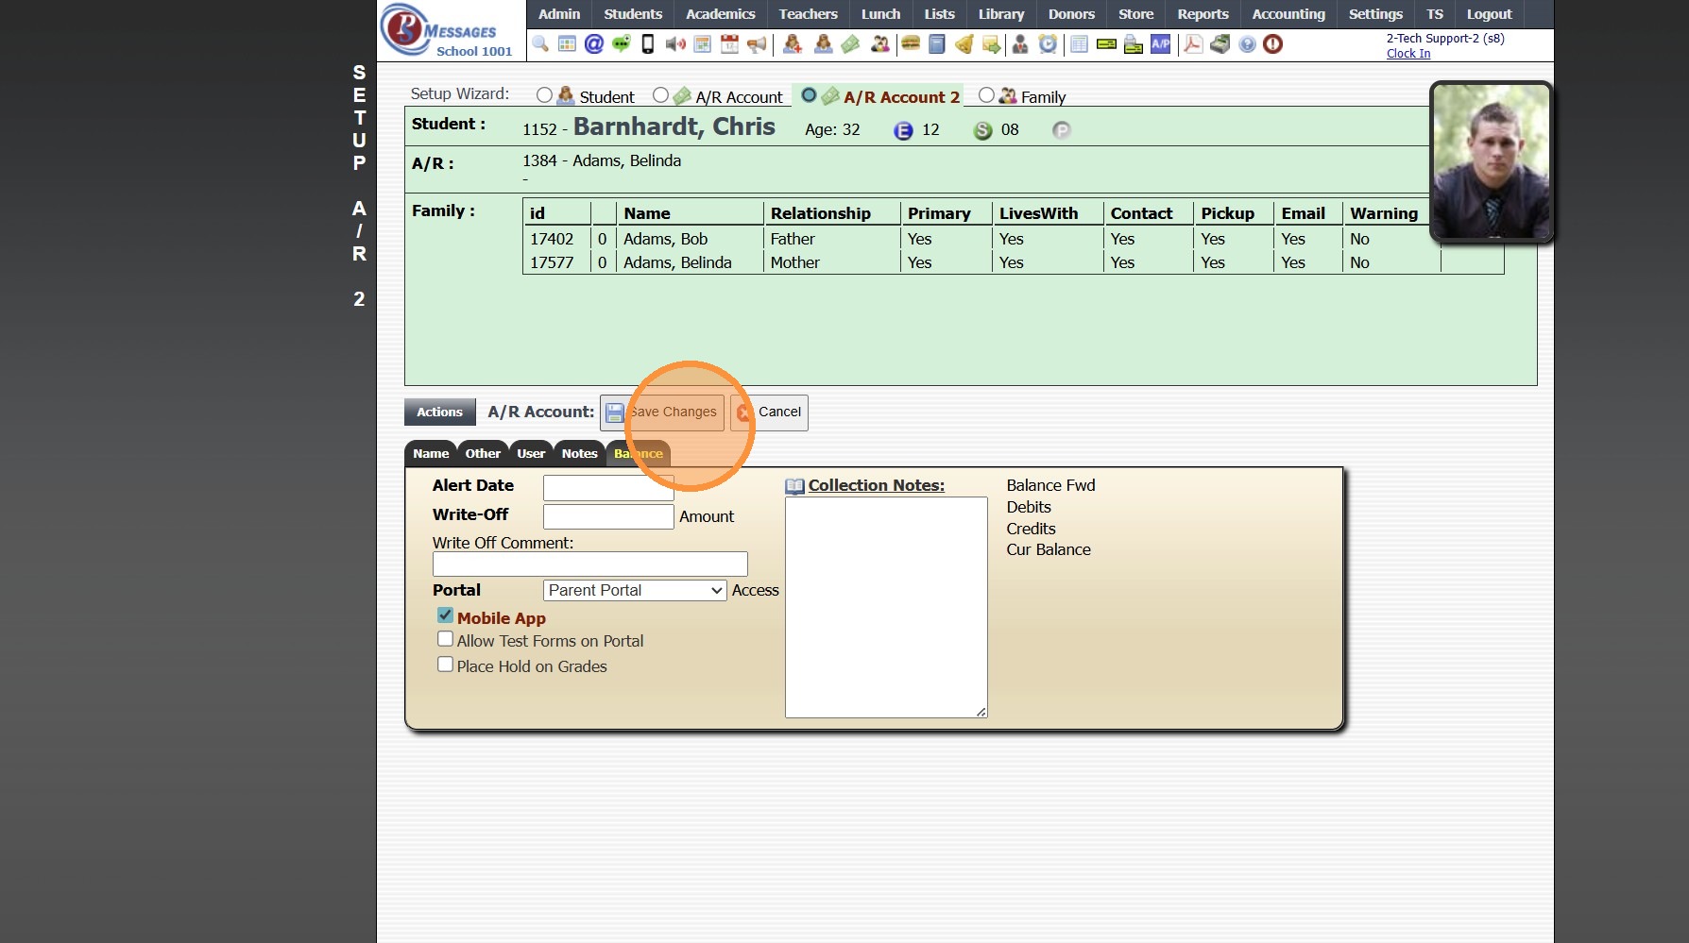1689x943 pixels.
Task: Click Chris Barnhardt's student photo
Action: point(1492,161)
